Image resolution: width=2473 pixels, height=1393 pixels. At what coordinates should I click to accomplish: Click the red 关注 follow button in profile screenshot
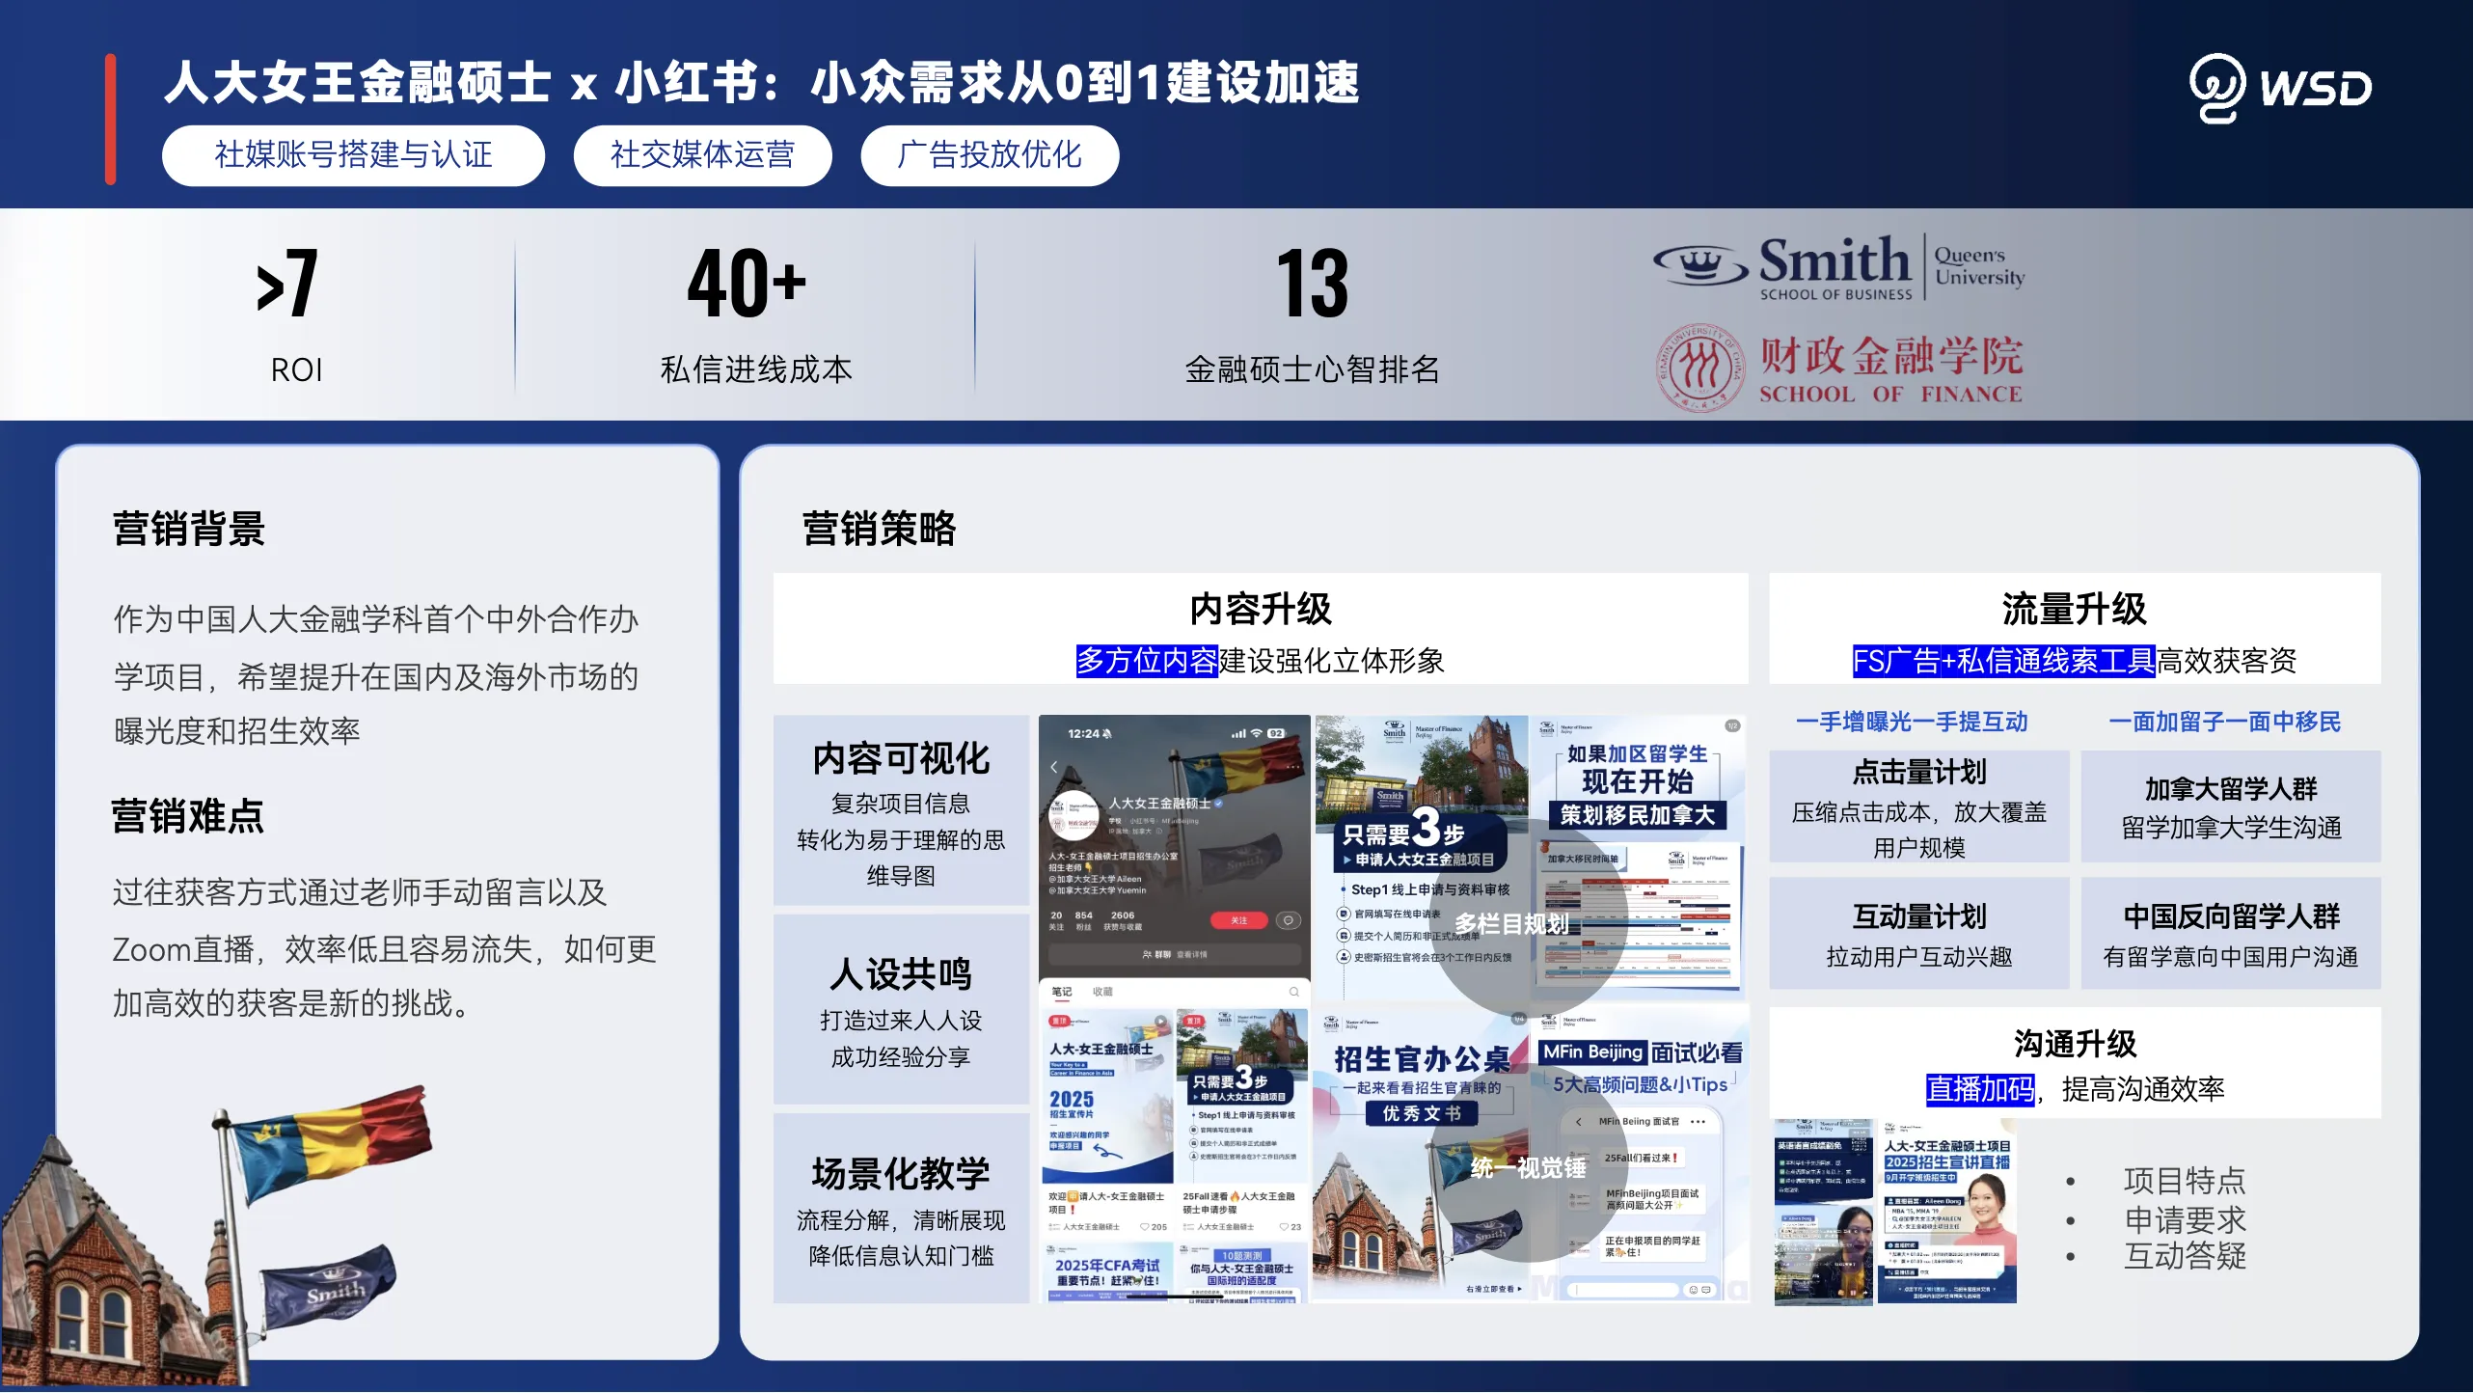1238,920
